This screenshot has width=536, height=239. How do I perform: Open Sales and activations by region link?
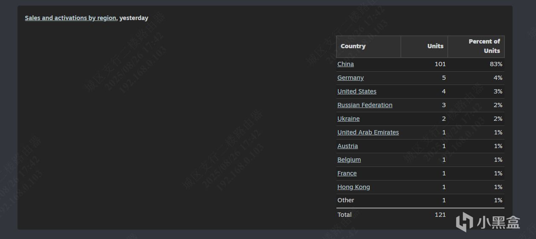70,18
